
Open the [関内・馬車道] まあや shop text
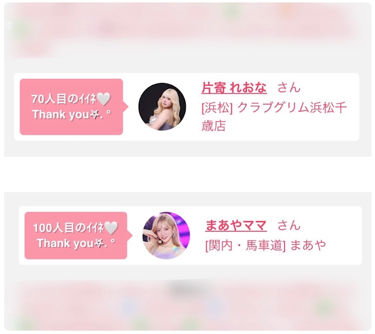point(266,245)
